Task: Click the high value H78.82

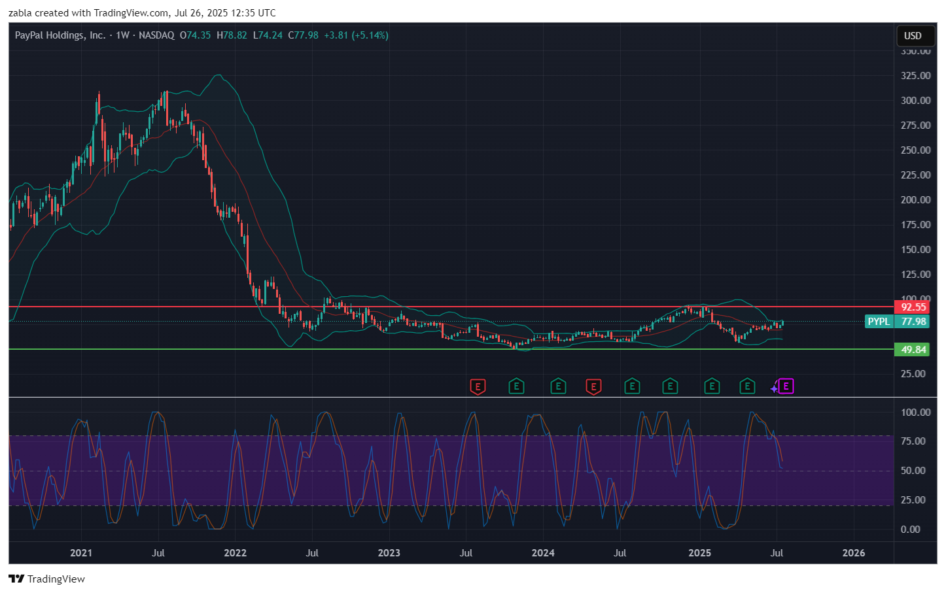Action: coord(232,35)
